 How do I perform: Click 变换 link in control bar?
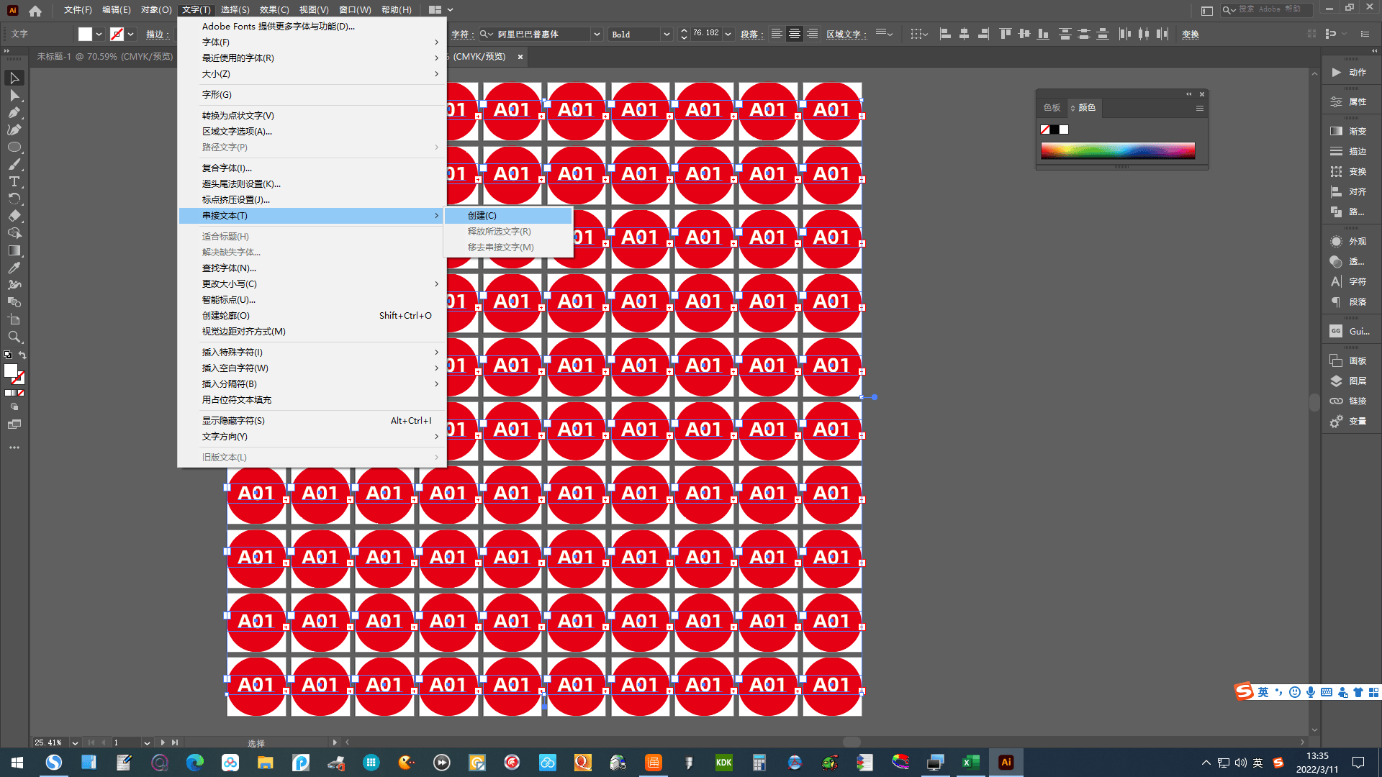coord(1190,34)
